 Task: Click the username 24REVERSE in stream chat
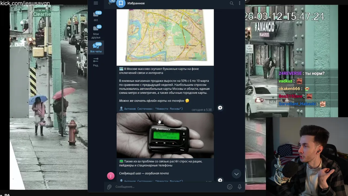tap(290, 73)
